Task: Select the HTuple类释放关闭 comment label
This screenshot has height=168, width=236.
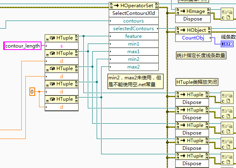Action: 197,82
